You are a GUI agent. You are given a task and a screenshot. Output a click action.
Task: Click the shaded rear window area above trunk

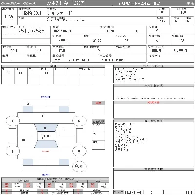tap(46, 144)
